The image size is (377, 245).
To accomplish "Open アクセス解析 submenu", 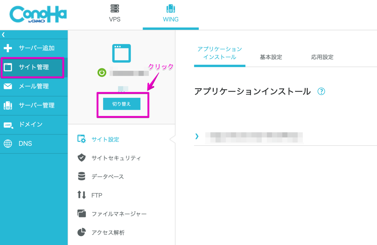I will [x=108, y=232].
